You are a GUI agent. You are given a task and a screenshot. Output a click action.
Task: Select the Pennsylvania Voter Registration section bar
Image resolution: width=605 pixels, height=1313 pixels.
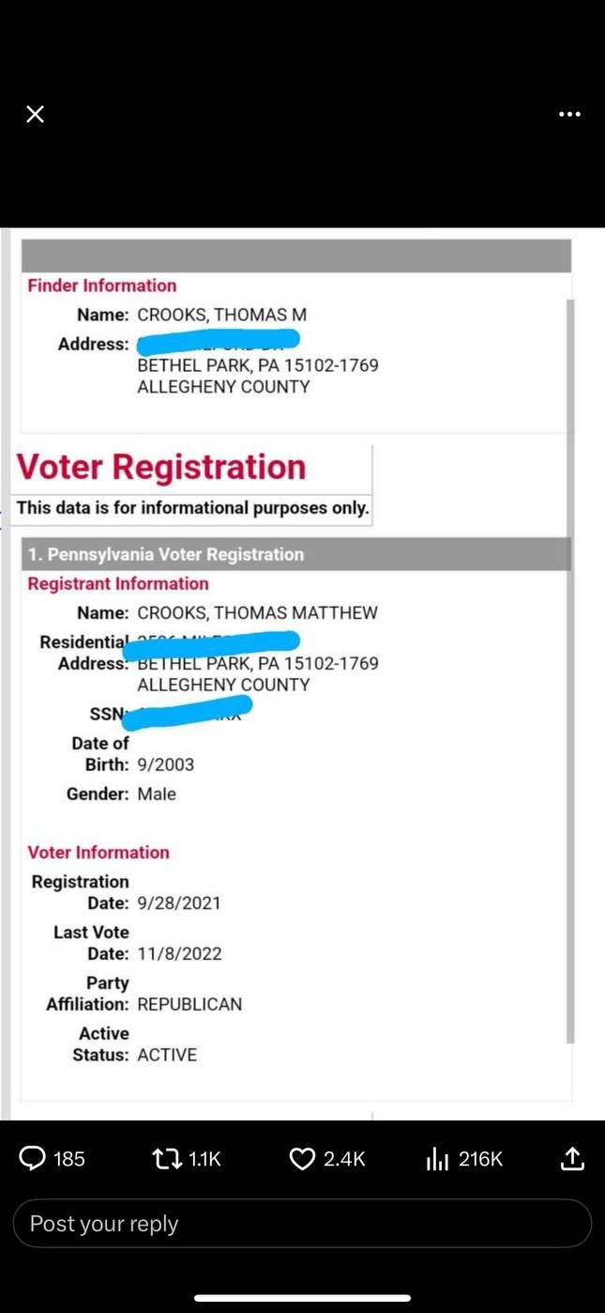[x=295, y=554]
